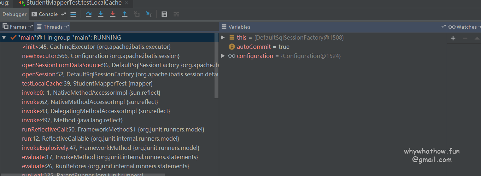Open the Evaluate Expression calculator icon
Screen dimensions: 481x176
[164, 14]
